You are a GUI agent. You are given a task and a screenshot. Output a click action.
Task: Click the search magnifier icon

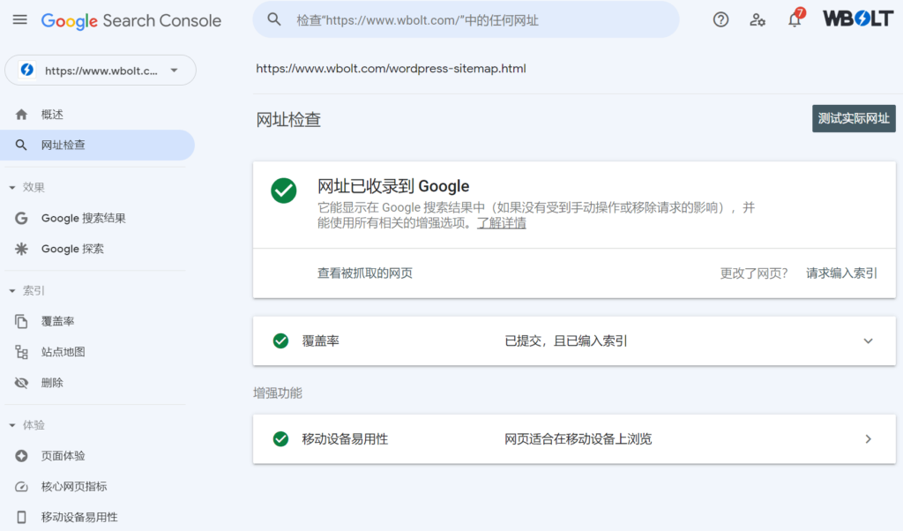(275, 19)
